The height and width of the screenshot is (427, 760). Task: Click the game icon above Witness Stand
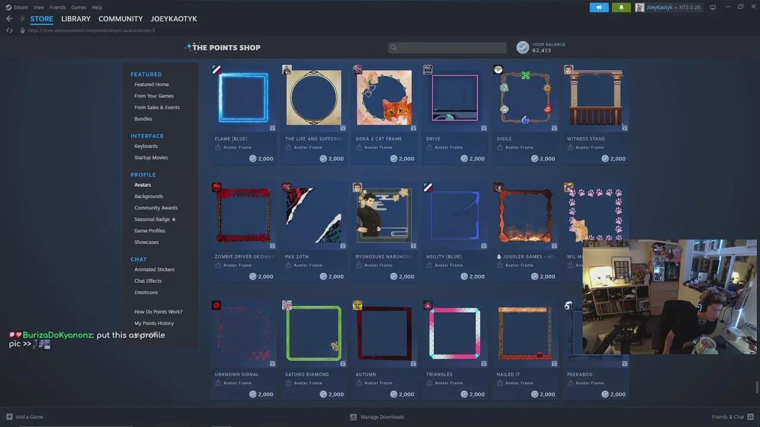pos(569,70)
